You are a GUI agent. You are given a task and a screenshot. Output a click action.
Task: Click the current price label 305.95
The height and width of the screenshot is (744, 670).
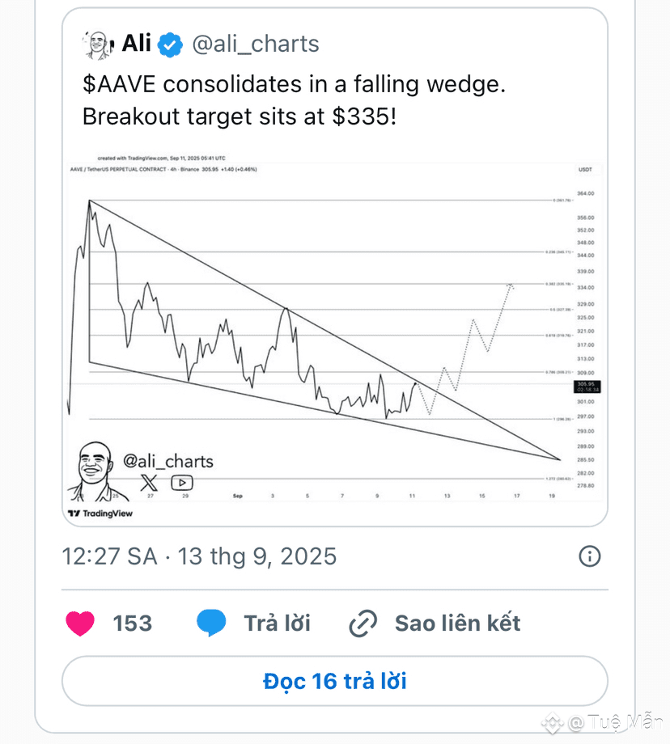(x=587, y=387)
